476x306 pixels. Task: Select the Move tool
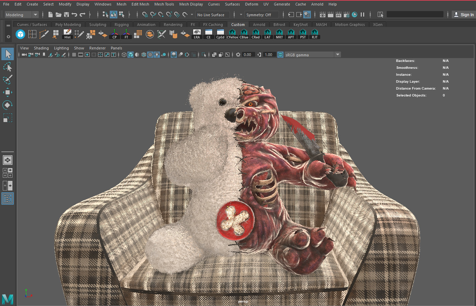tap(7, 92)
